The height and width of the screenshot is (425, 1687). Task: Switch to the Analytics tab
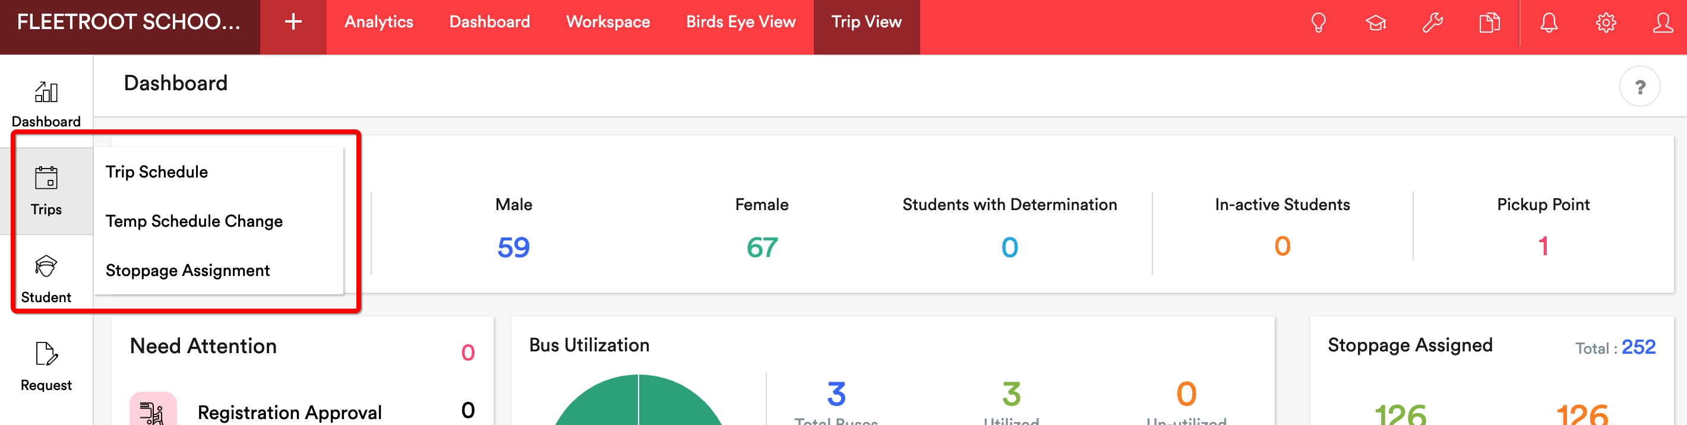tap(378, 23)
